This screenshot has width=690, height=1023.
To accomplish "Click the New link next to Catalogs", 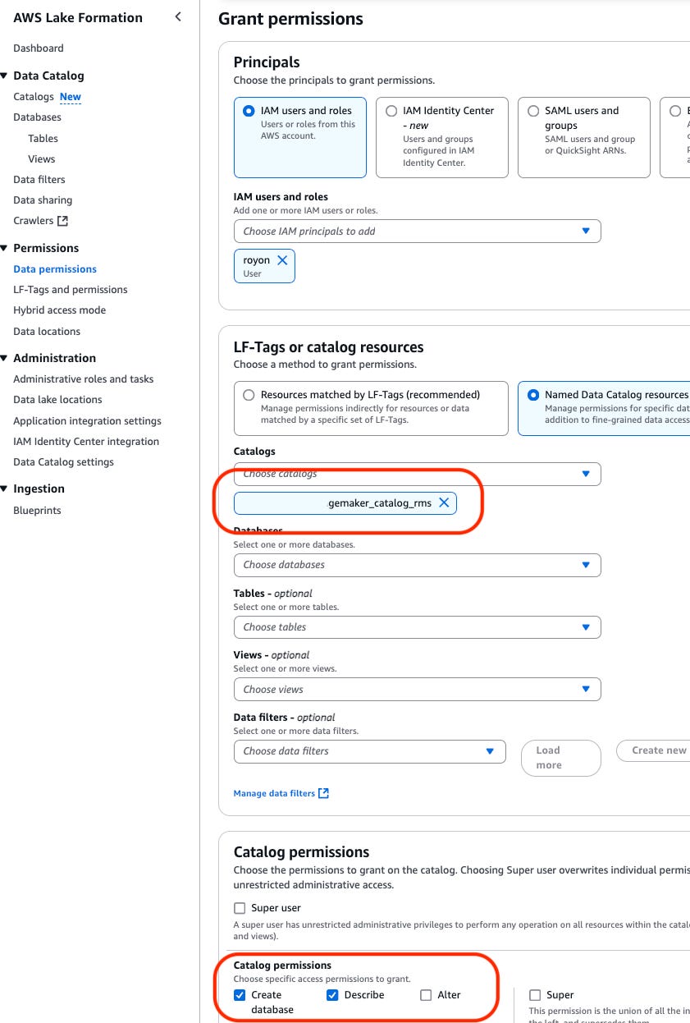I will coord(70,96).
